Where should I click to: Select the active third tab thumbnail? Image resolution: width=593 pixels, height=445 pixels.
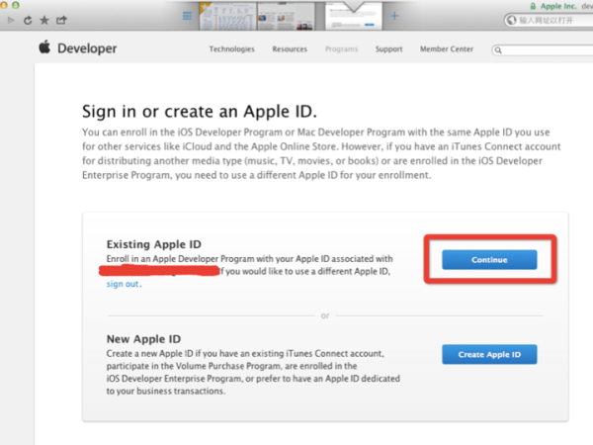tap(353, 16)
